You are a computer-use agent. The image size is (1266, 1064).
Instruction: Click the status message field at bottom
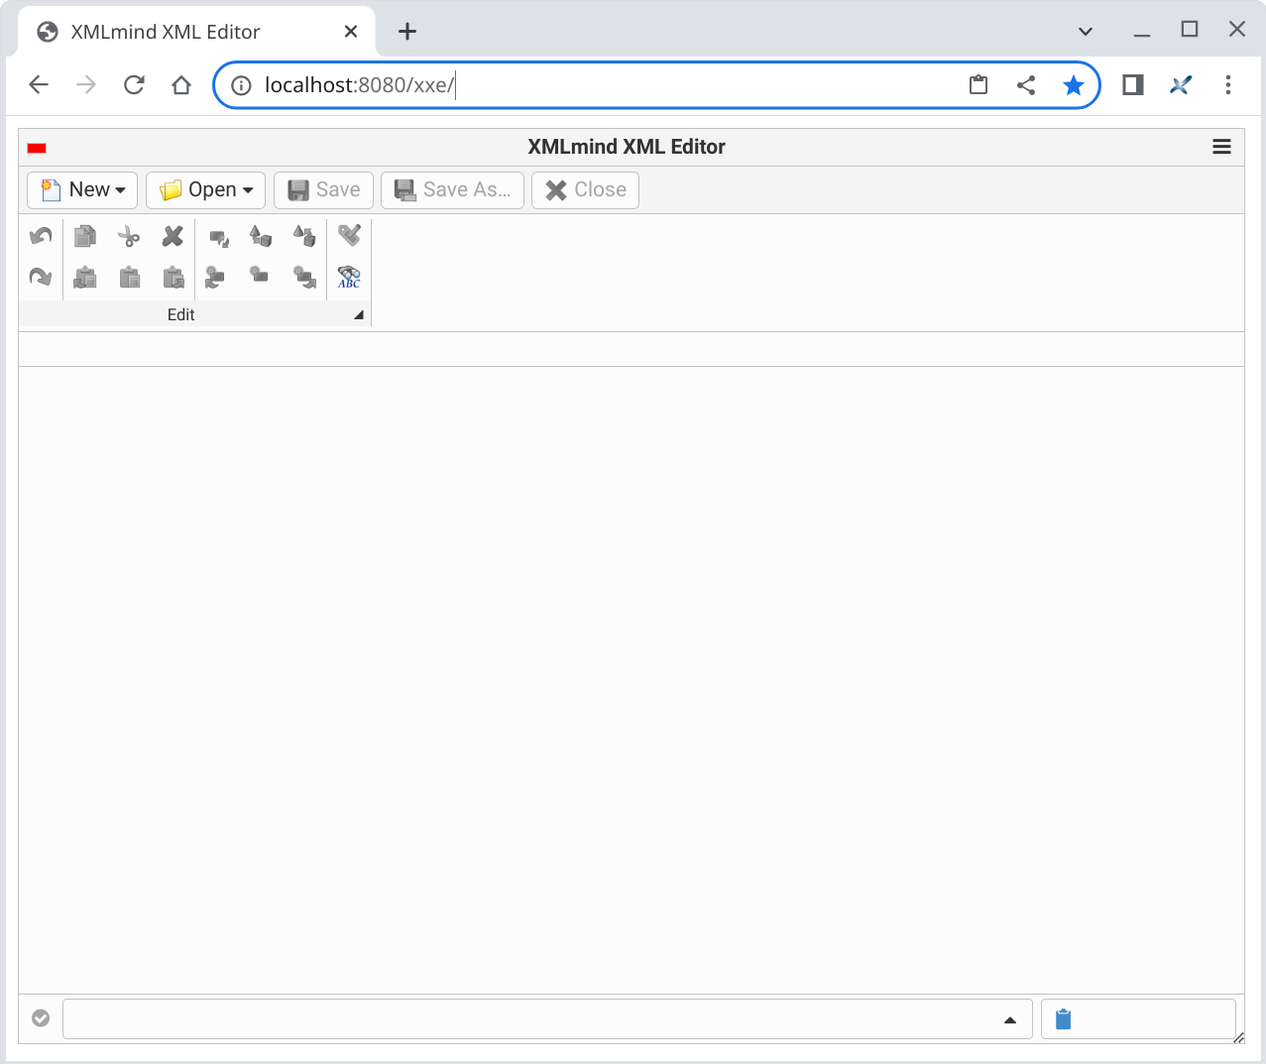[547, 1019]
